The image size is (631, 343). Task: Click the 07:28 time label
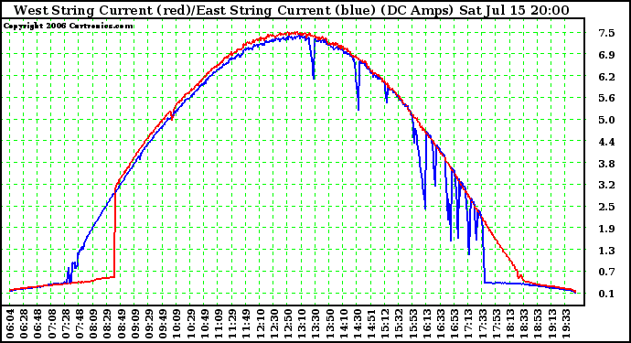pyautogui.click(x=66, y=324)
